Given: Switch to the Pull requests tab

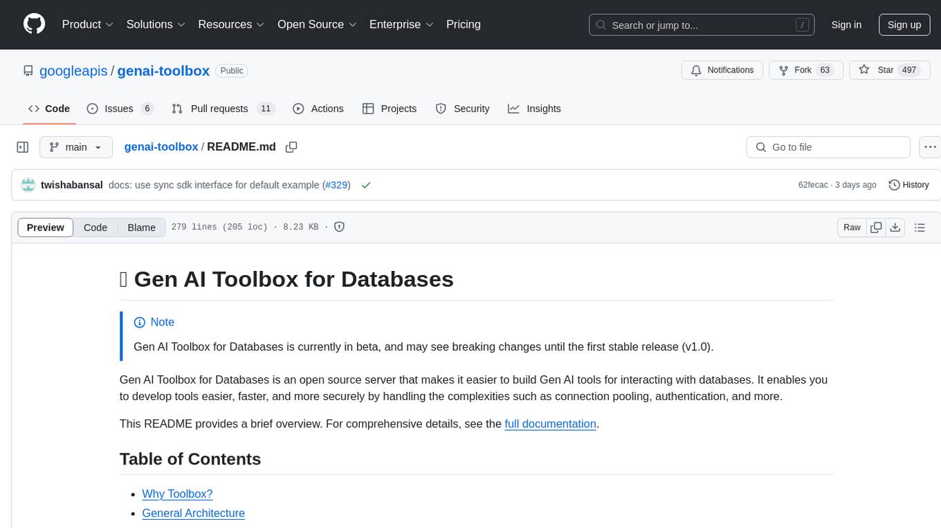Looking at the screenshot, I should click(223, 109).
